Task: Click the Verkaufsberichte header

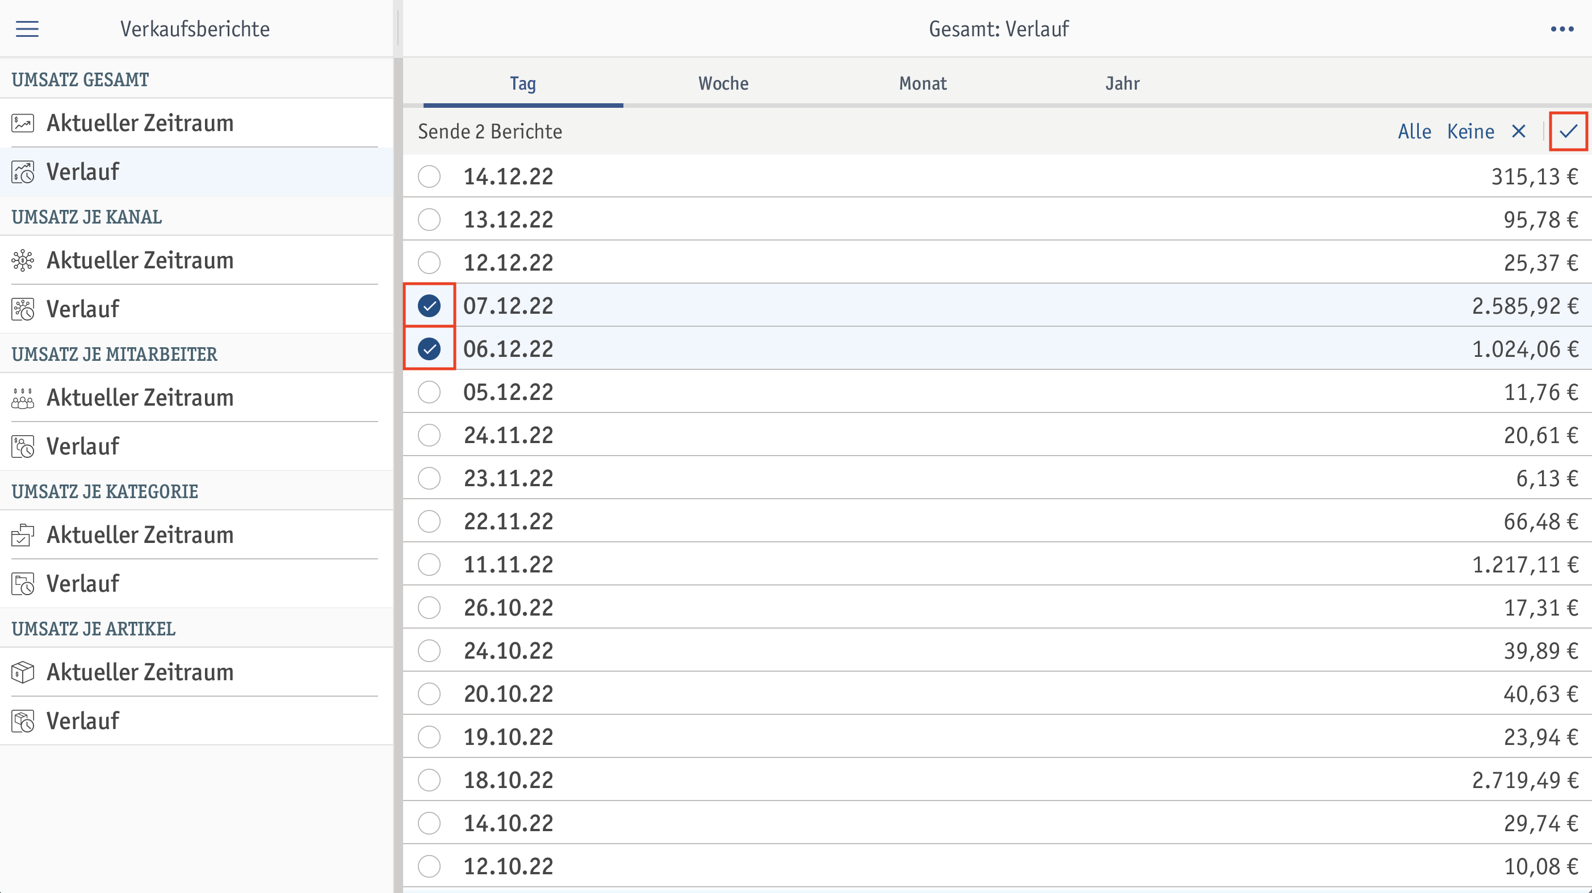Action: tap(195, 29)
